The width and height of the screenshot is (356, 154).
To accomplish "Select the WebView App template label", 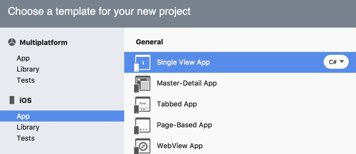I will point(180,146).
